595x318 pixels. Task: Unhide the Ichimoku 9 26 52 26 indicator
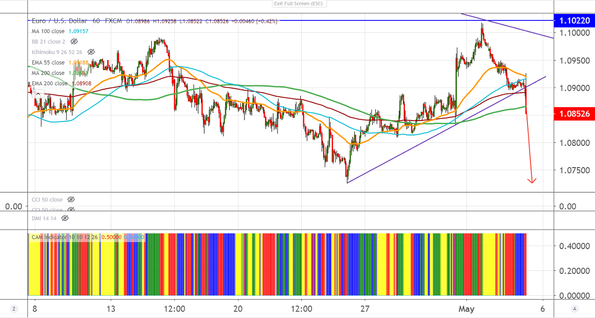(91, 52)
